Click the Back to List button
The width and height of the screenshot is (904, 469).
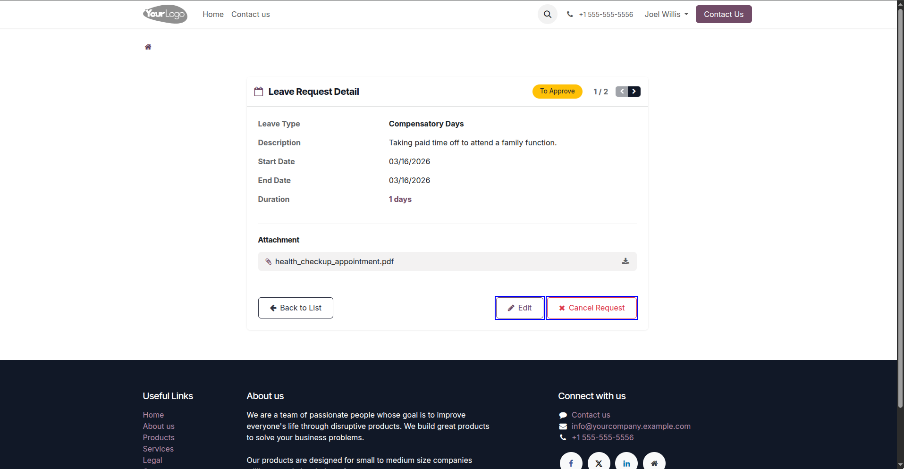[296, 308]
